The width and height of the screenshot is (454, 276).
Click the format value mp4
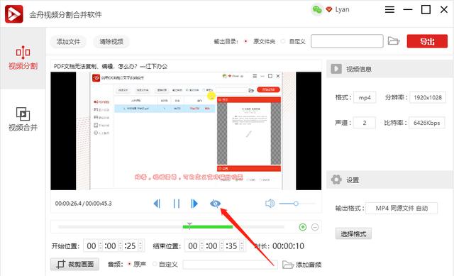365,97
